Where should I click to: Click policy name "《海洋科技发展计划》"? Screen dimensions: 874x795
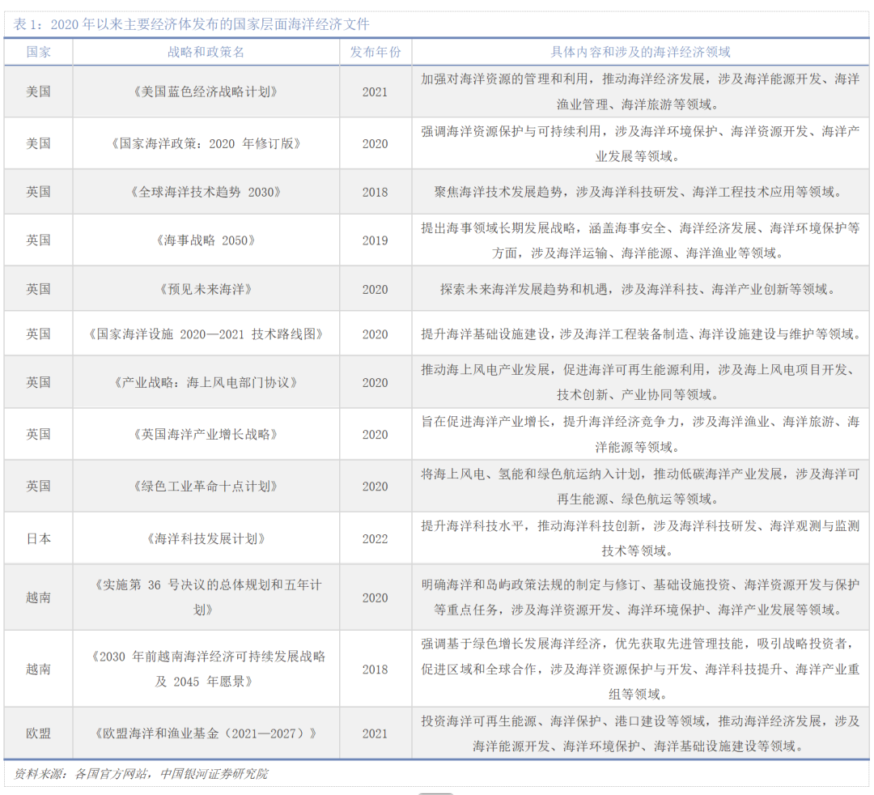click(x=206, y=538)
